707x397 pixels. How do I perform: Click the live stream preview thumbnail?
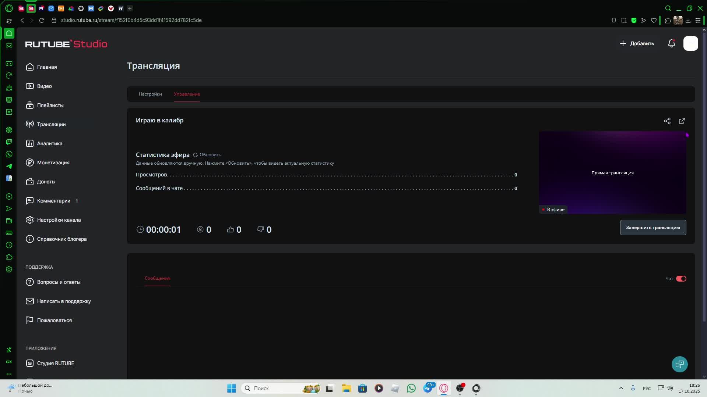[612, 173]
